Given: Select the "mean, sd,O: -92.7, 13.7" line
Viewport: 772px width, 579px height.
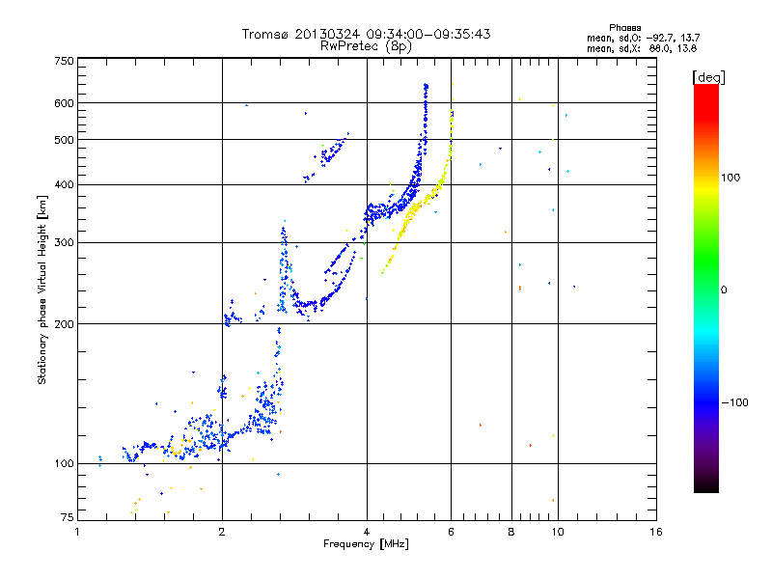Looking at the screenshot, I should (x=643, y=38).
